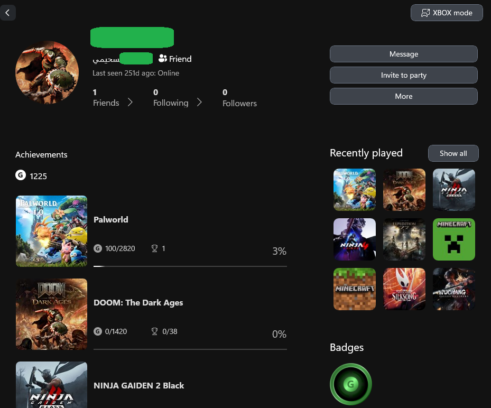The height and width of the screenshot is (408, 491).
Task: Click the 100/2820 Gamerscore text
Action: pyautogui.click(x=120, y=248)
